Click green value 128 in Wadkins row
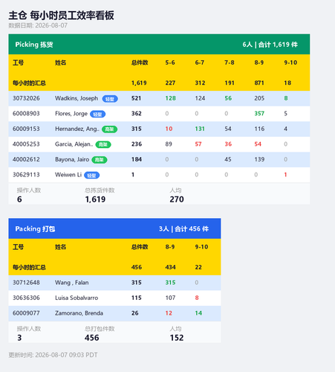 click(x=171, y=98)
